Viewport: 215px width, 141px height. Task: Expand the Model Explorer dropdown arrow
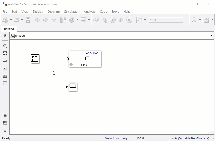[x=89, y=20]
